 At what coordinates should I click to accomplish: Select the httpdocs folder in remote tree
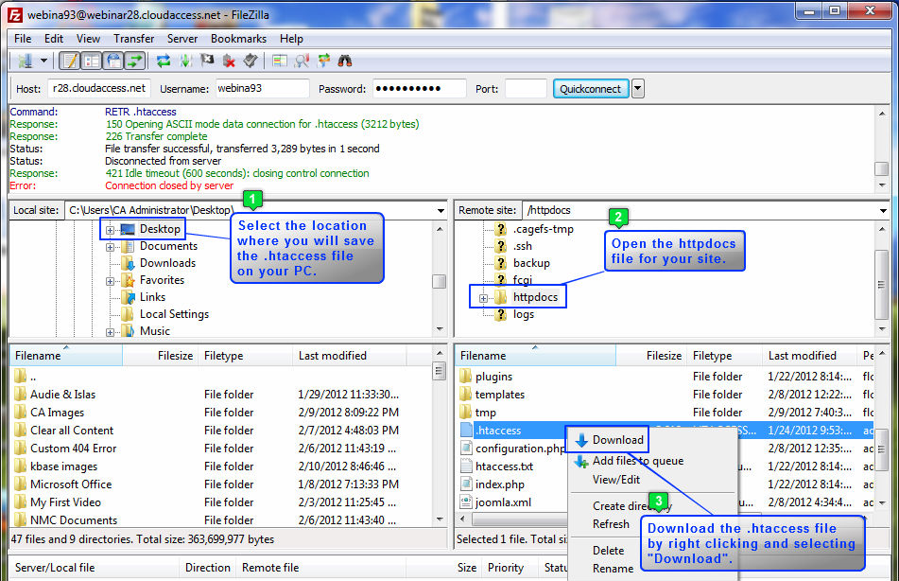(x=535, y=297)
